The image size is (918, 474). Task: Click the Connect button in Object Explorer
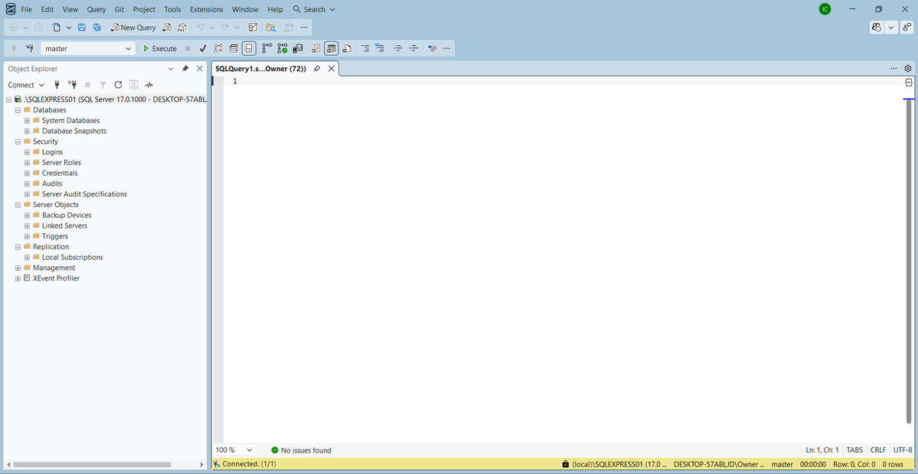coord(21,85)
